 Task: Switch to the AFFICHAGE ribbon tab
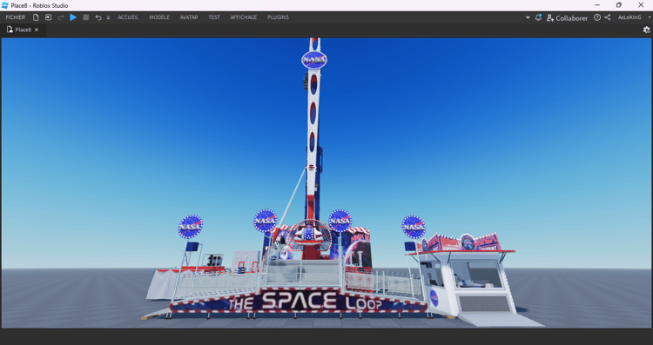coord(244,17)
